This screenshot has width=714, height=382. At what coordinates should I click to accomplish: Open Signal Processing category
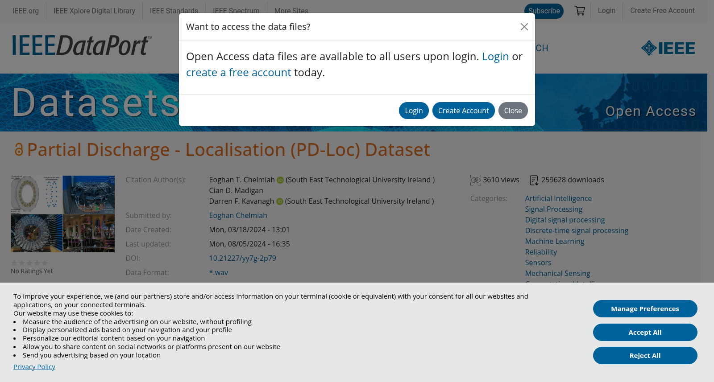pos(553,209)
